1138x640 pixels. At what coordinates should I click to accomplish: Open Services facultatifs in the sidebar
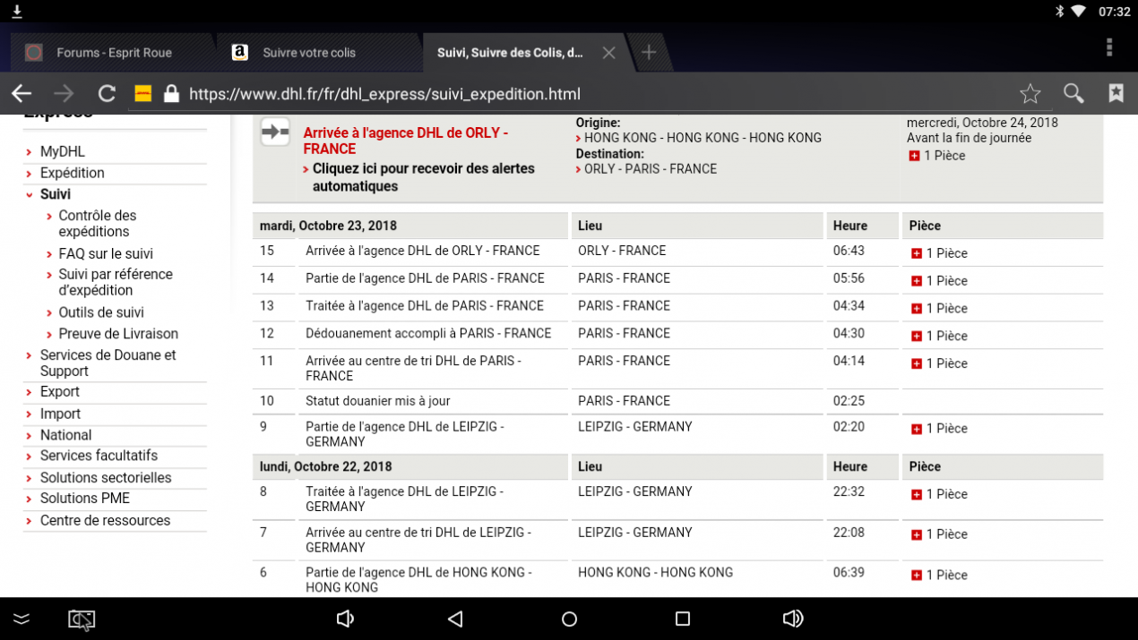tap(99, 456)
